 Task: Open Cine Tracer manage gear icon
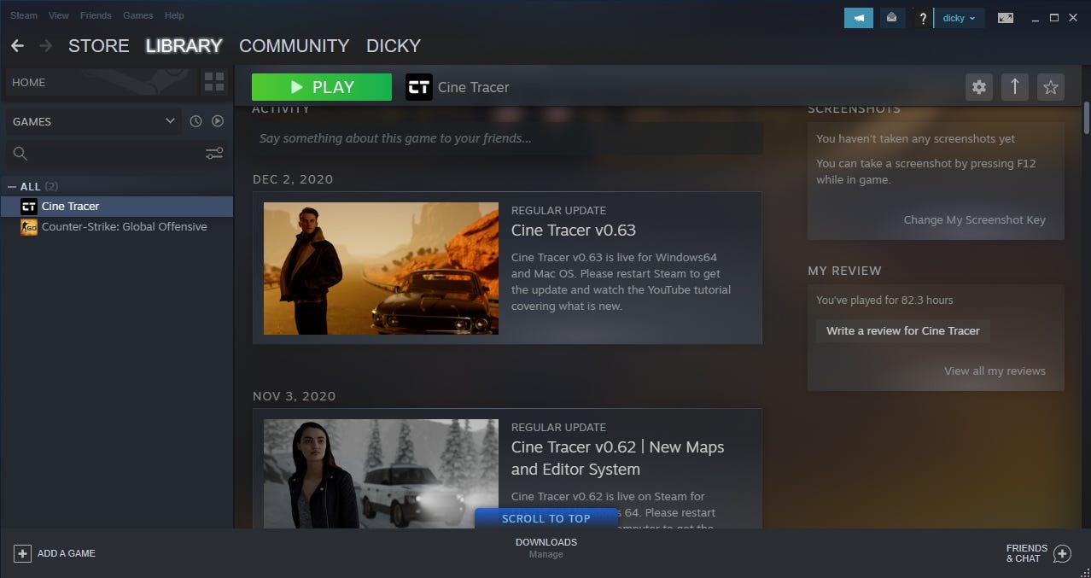pos(979,87)
